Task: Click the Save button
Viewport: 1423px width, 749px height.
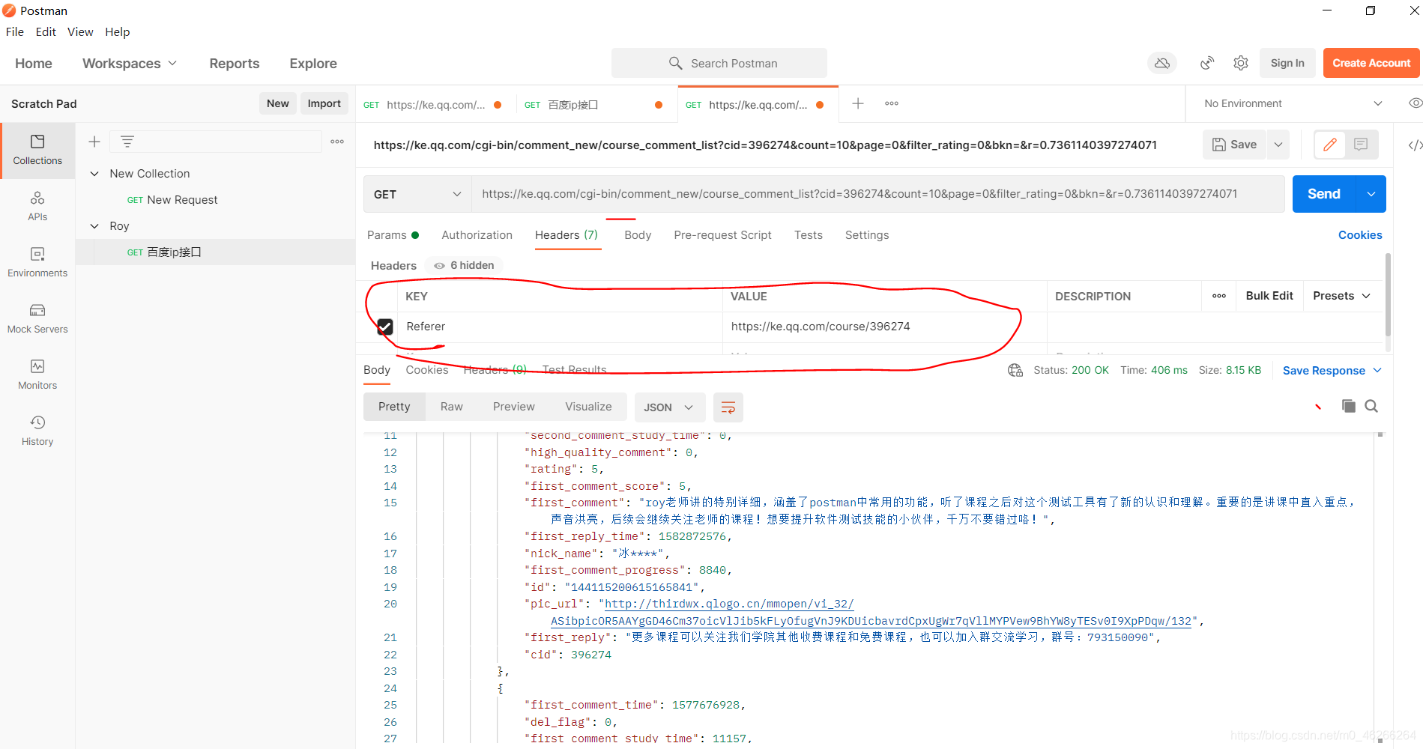Action: click(x=1235, y=145)
